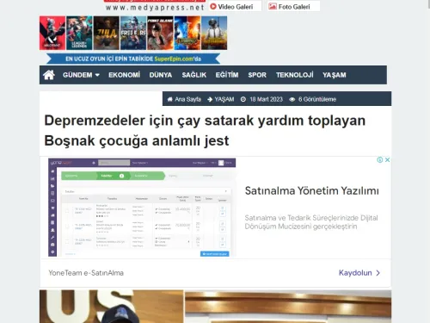Open the TEKNOLOJİ section
This screenshot has height=323, width=430.
coord(295,75)
